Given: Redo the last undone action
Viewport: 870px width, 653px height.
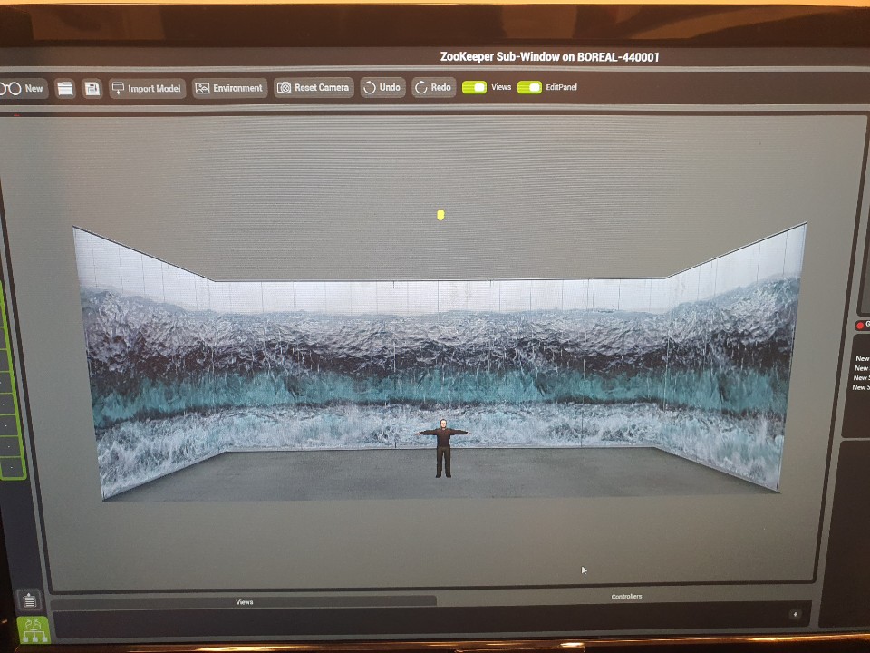Looking at the screenshot, I should pos(432,87).
